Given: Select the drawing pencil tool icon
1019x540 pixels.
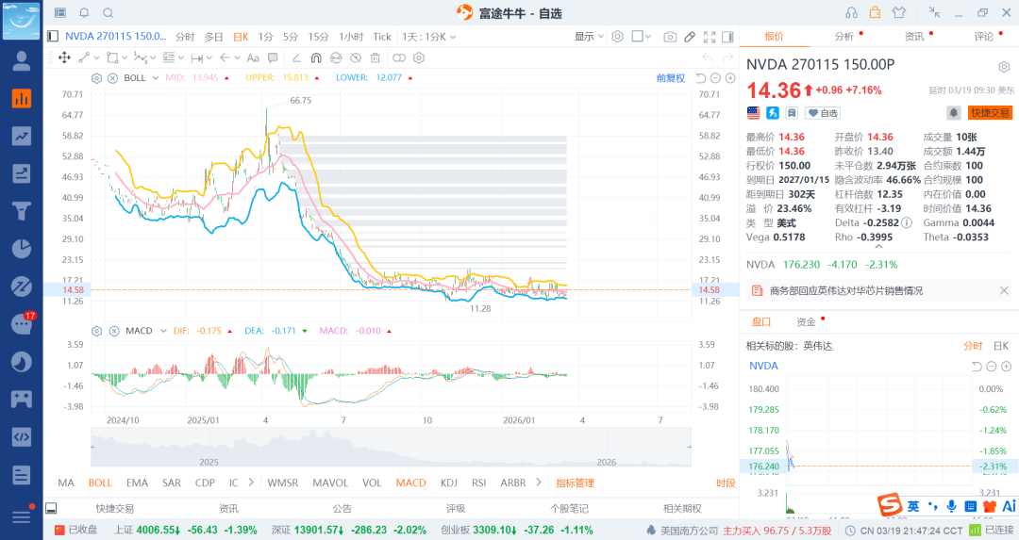Looking at the screenshot, I should (690, 37).
